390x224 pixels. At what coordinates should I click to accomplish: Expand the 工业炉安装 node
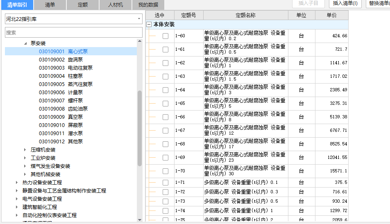[x=25, y=158]
